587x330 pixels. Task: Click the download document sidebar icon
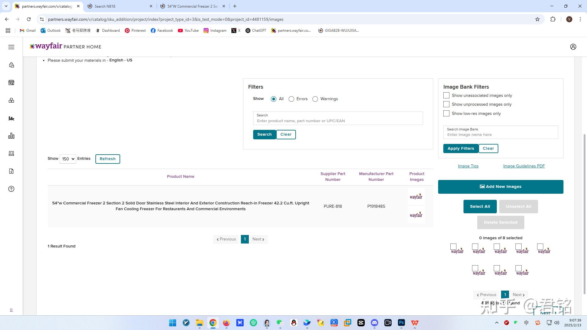tap(11, 171)
